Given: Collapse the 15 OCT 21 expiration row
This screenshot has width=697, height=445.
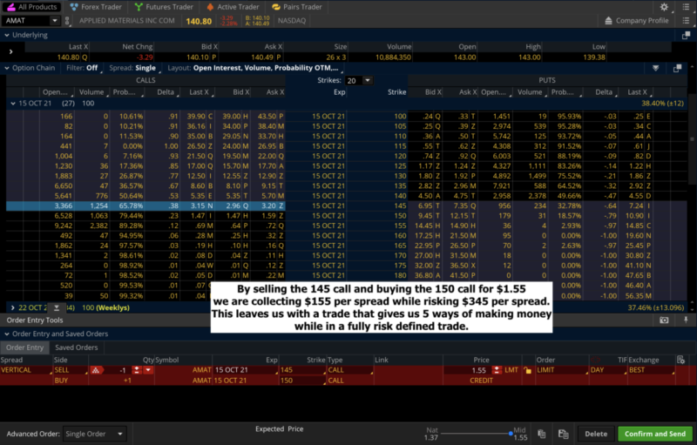Looking at the screenshot, I should (x=13, y=104).
